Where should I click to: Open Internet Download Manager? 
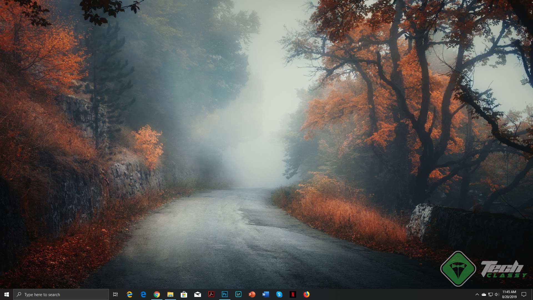[130, 294]
